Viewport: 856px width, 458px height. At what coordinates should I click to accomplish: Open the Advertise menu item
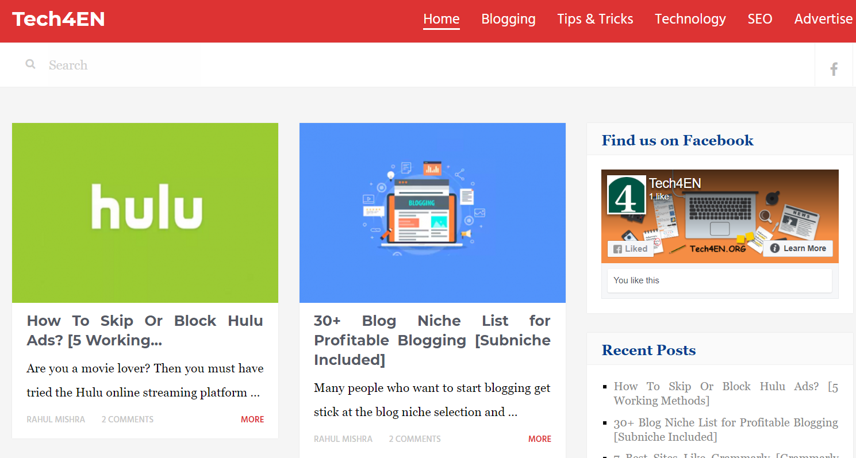[824, 19]
